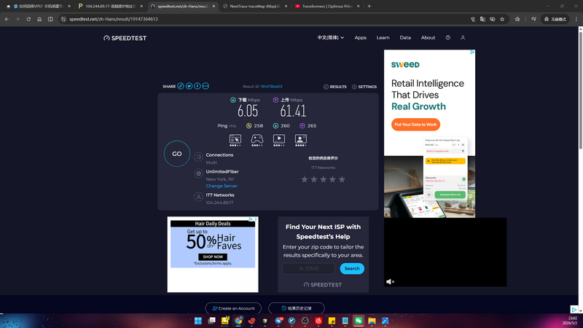Open test SETTINGS
Viewport: 583px width, 328px height.
click(x=364, y=87)
